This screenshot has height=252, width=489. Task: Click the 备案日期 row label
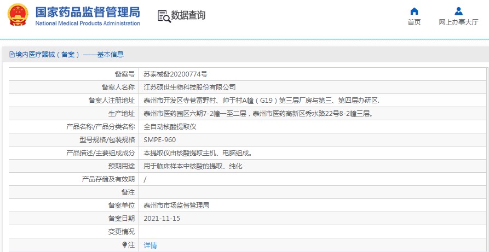click(x=122, y=219)
